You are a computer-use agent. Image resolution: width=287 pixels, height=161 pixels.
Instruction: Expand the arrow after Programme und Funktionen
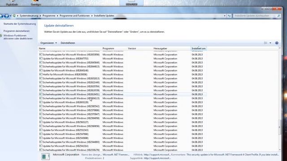pos(92,16)
